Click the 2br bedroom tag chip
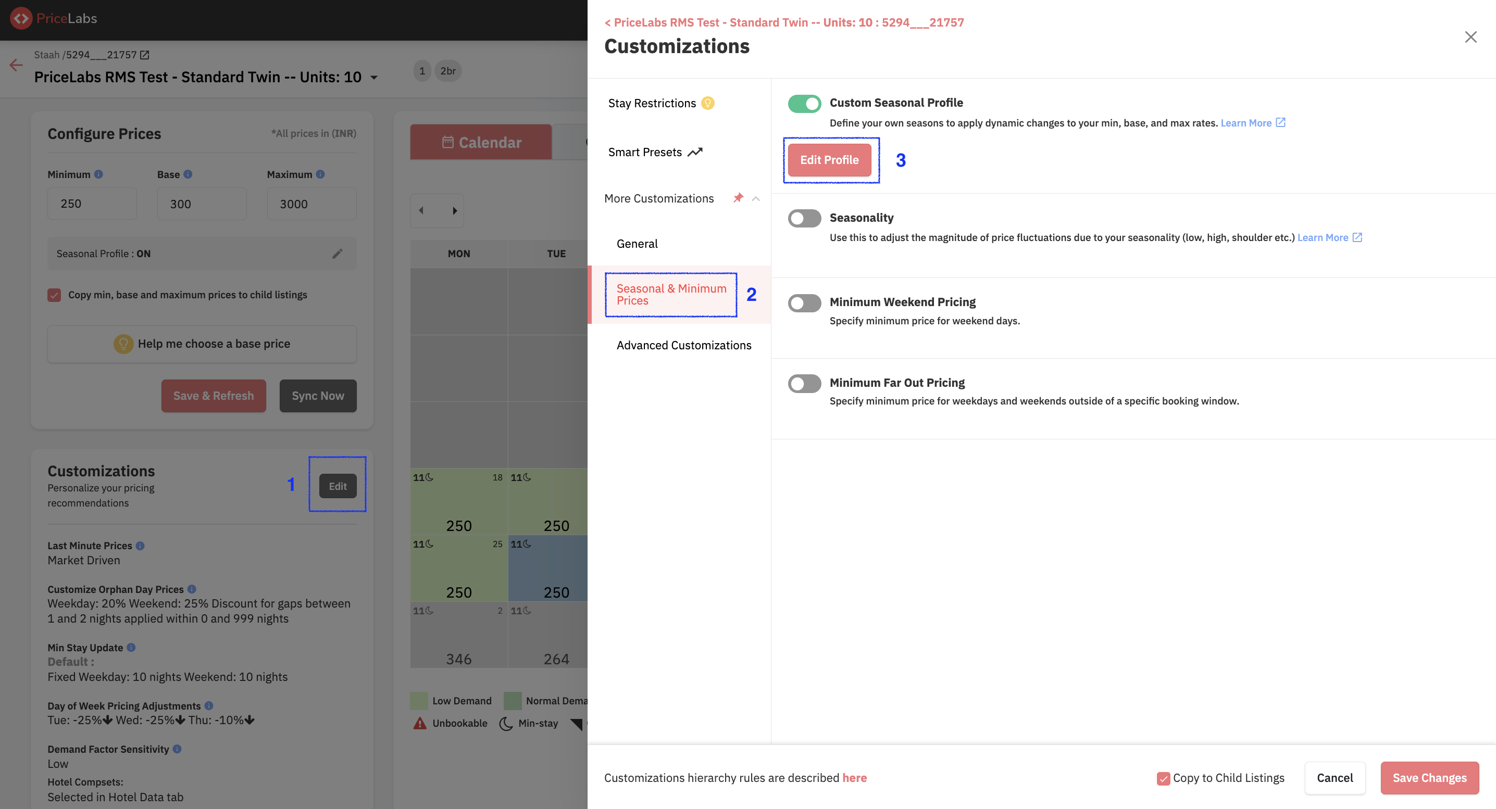The width and height of the screenshot is (1496, 809). (x=448, y=71)
